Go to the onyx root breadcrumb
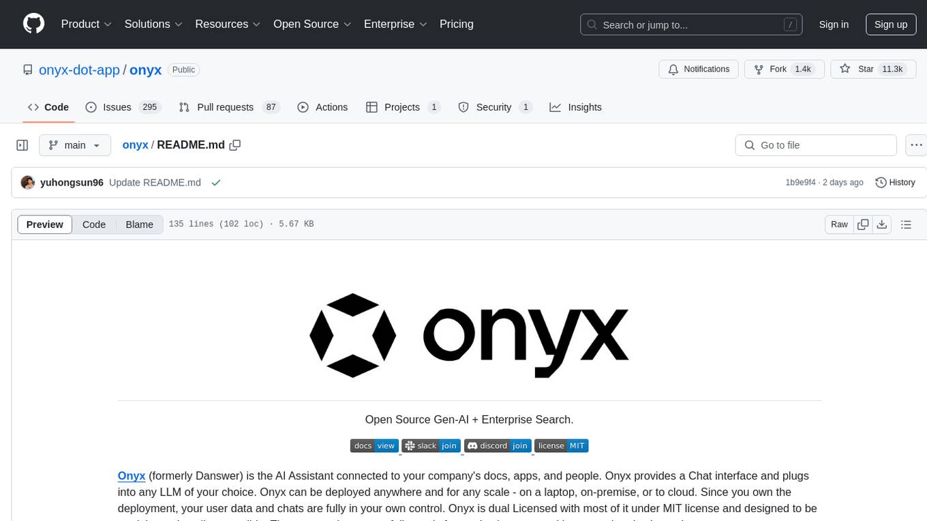927x521 pixels. click(x=135, y=145)
